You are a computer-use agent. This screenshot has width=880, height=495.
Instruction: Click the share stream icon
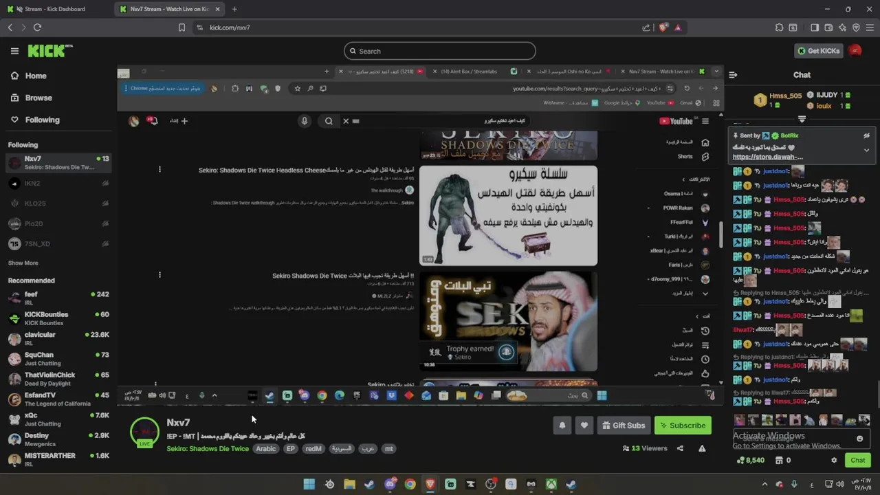(x=680, y=448)
